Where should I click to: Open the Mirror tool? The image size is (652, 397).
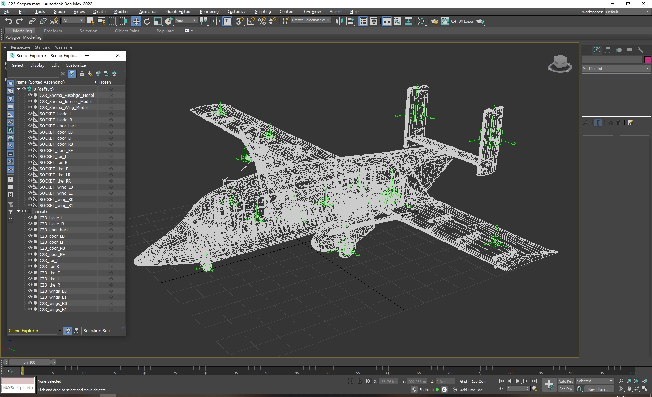point(339,21)
